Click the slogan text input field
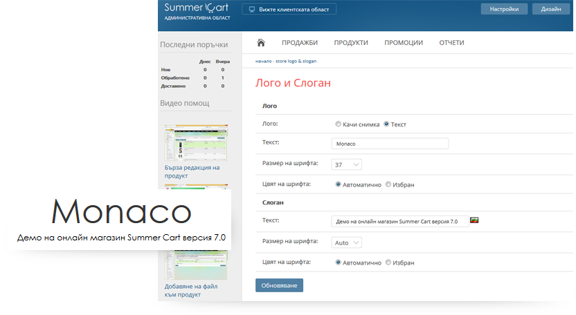This screenshot has height=315, width=576. [x=400, y=222]
